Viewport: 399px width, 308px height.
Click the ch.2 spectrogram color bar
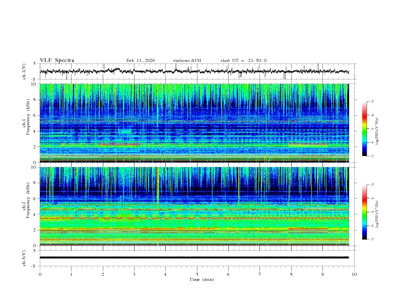[364, 212]
